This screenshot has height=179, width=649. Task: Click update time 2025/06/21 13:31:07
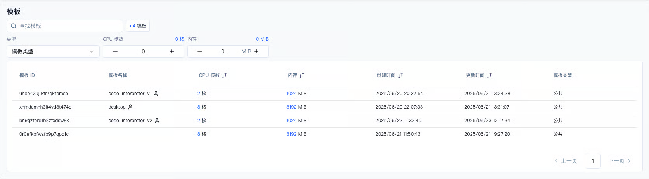click(x=487, y=107)
